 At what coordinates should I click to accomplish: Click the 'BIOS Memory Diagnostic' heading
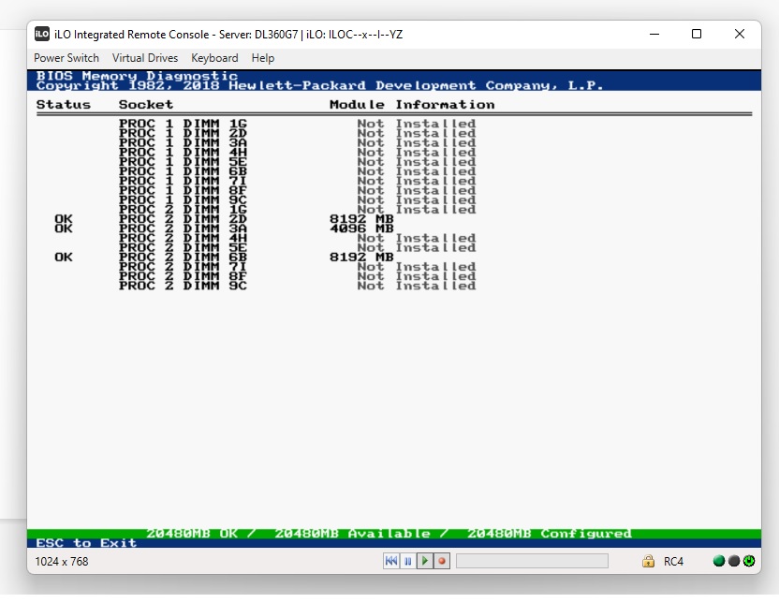137,76
